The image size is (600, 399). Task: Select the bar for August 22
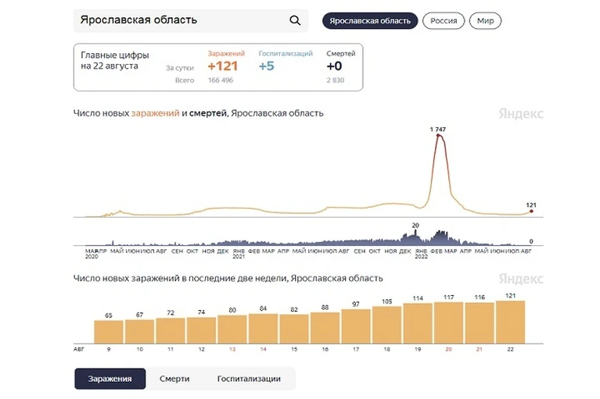click(x=510, y=322)
